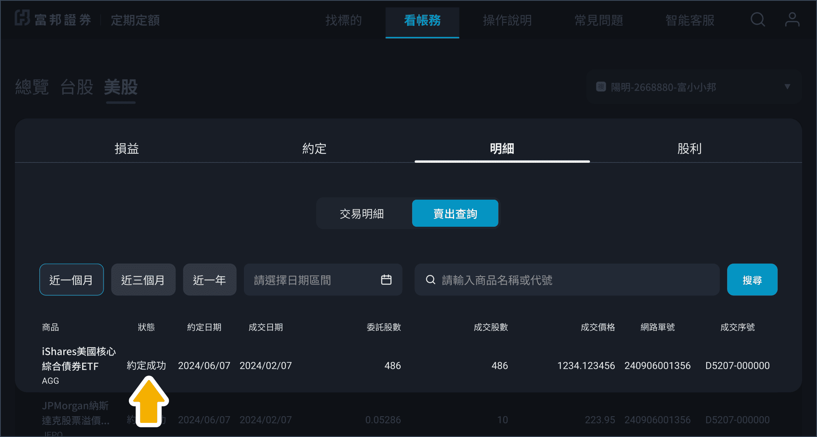Open the 股利 tab
This screenshot has height=437, width=817.
point(689,149)
